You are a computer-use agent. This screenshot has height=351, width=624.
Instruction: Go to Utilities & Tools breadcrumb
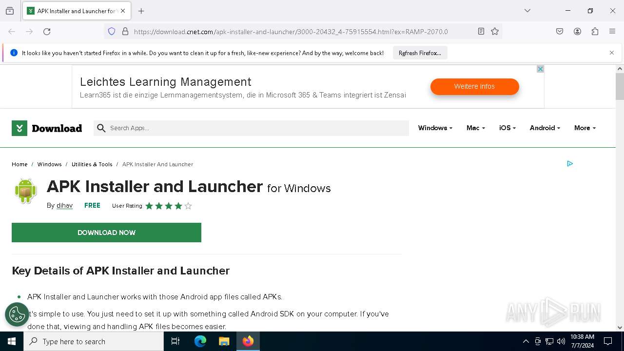click(x=92, y=164)
